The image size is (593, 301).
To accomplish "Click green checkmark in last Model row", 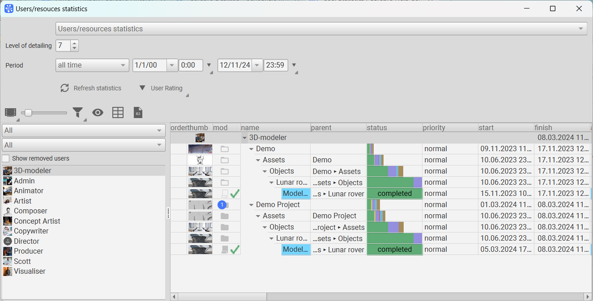I will 235,250.
